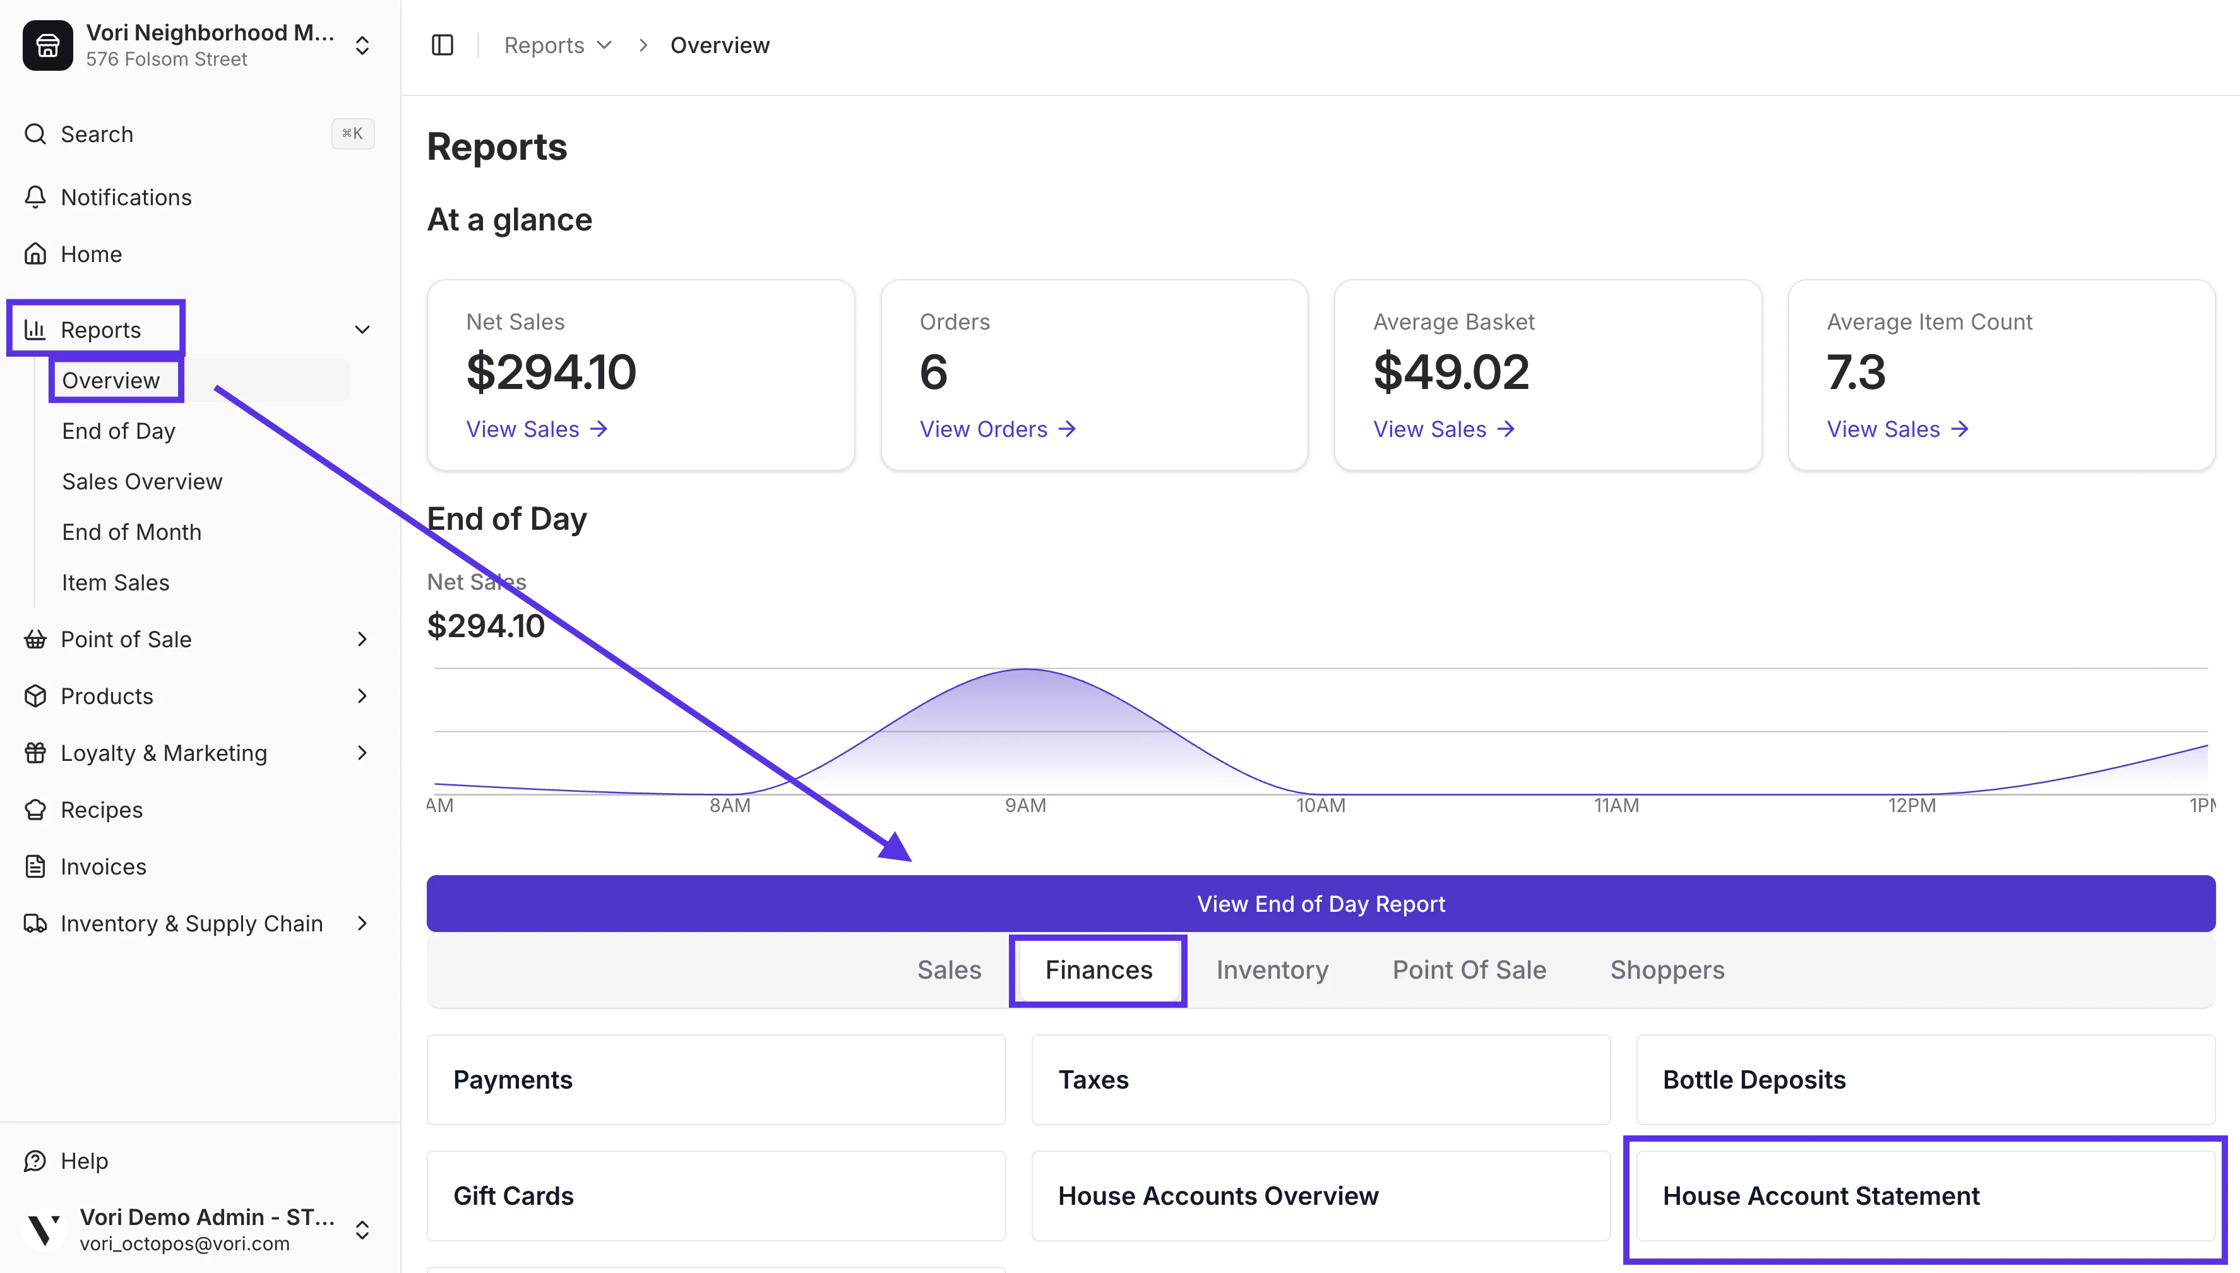Viewport: 2240px width, 1273px height.
Task: Open End of Month in sidebar
Action: 132,532
